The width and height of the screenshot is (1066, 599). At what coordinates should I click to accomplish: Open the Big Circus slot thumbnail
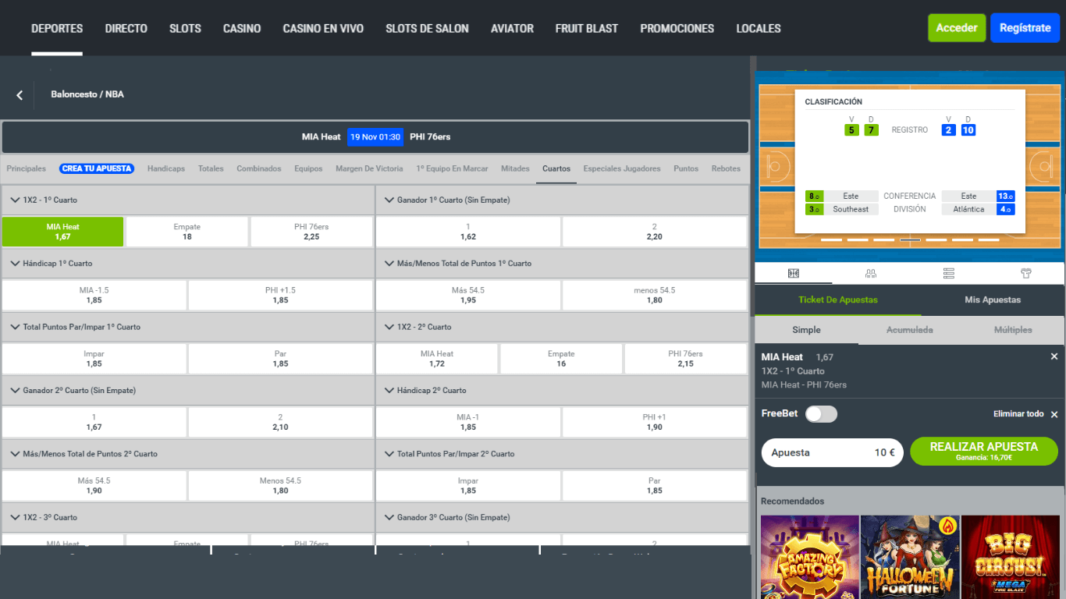(x=1010, y=557)
